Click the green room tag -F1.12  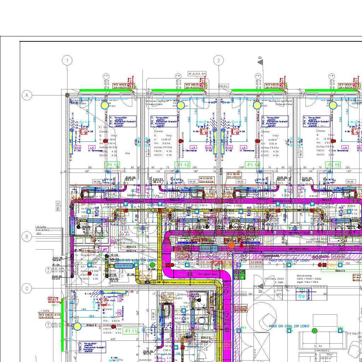112,165
